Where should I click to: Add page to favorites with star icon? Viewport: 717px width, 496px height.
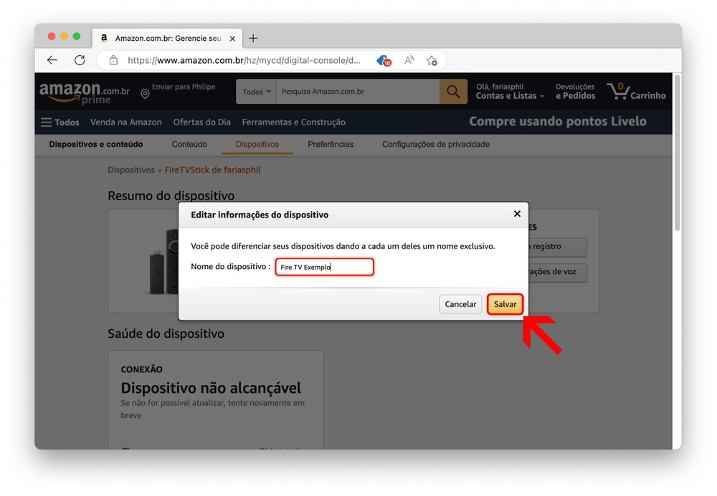(x=432, y=60)
